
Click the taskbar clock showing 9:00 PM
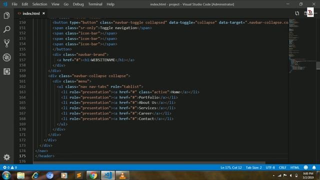308,175
